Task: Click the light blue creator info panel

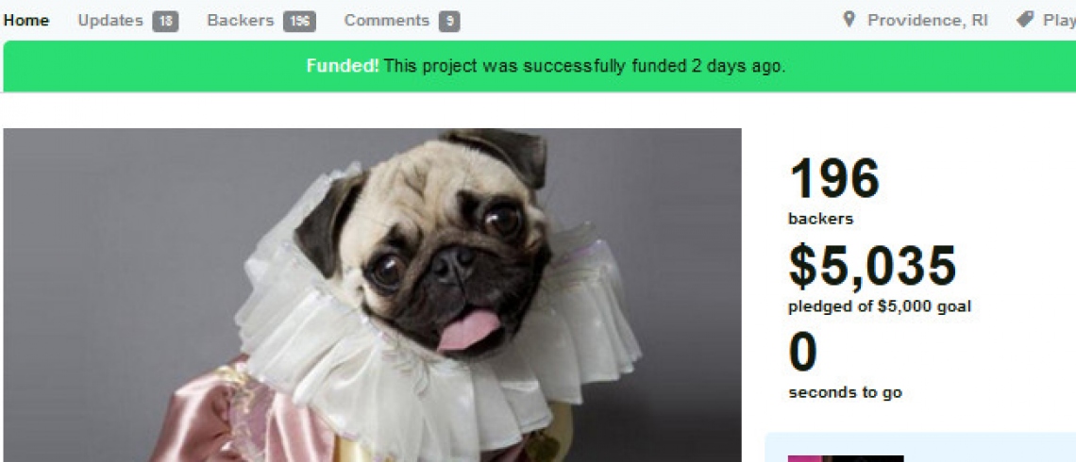Action: click(x=920, y=447)
